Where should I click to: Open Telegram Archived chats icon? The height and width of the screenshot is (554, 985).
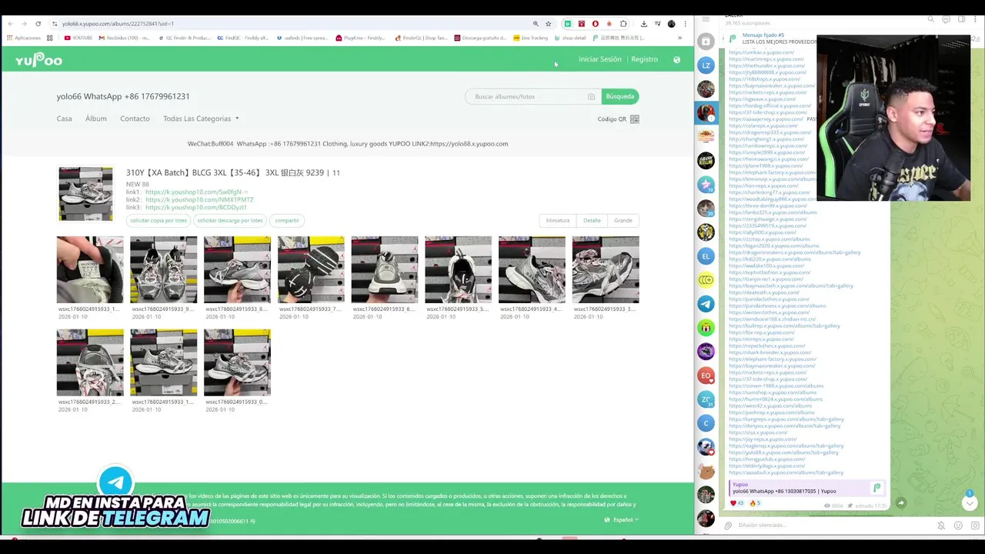pos(706,42)
